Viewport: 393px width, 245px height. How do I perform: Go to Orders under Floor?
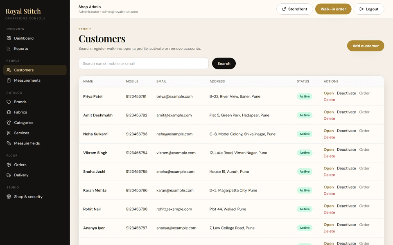coord(35,165)
